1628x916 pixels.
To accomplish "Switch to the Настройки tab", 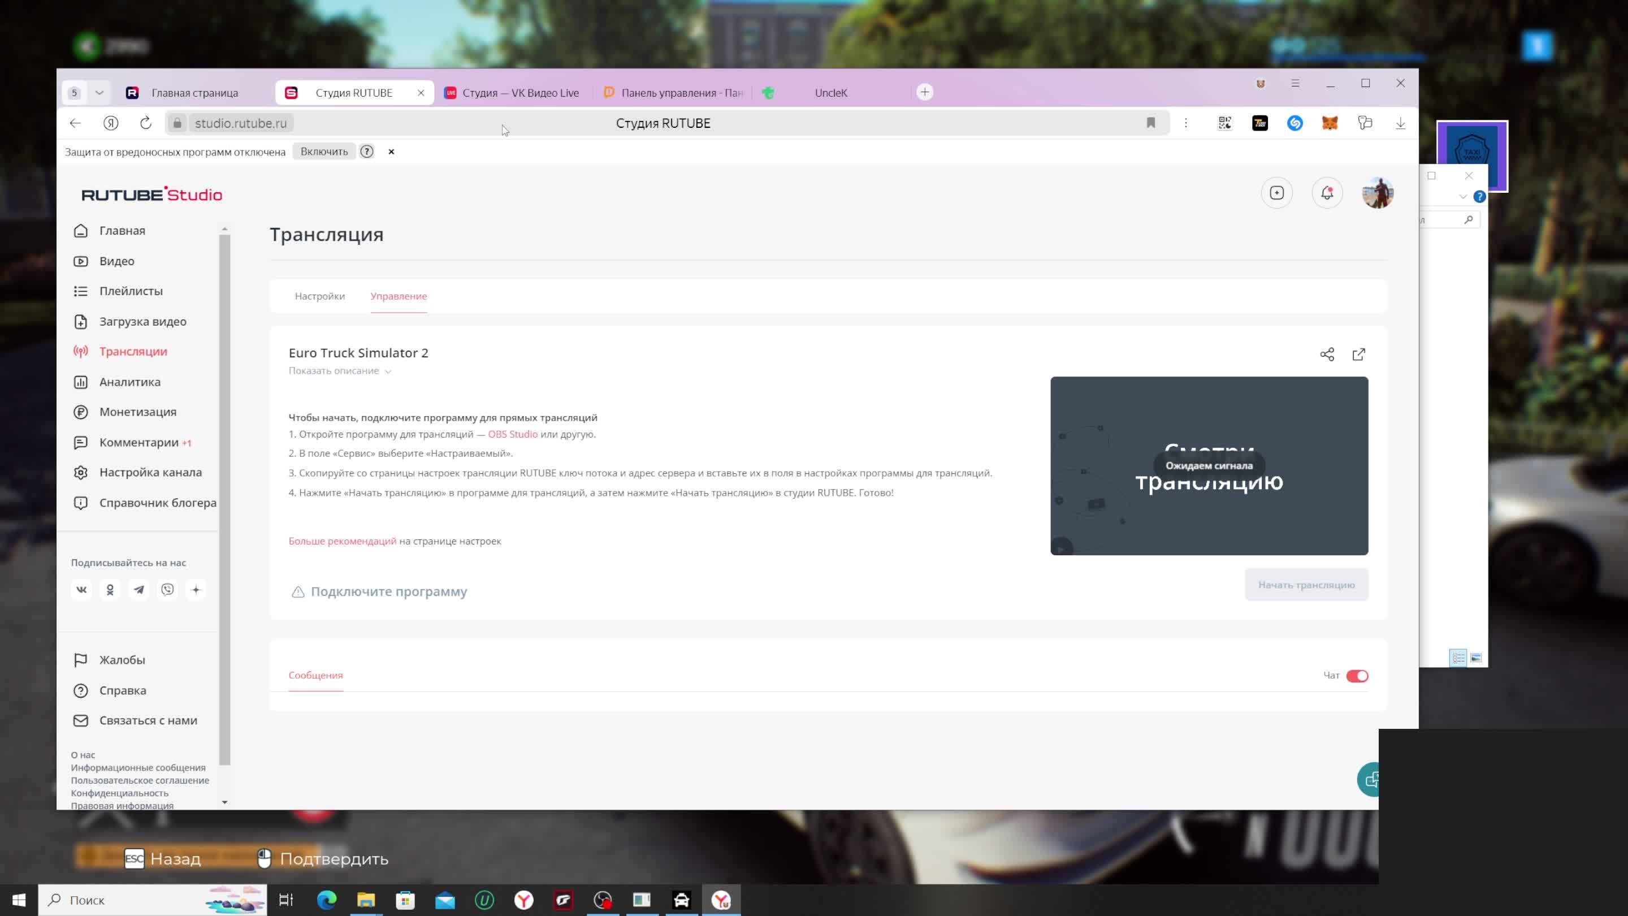I will (320, 296).
